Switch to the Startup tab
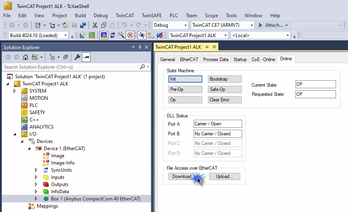The image size is (348, 212). tap(240, 59)
